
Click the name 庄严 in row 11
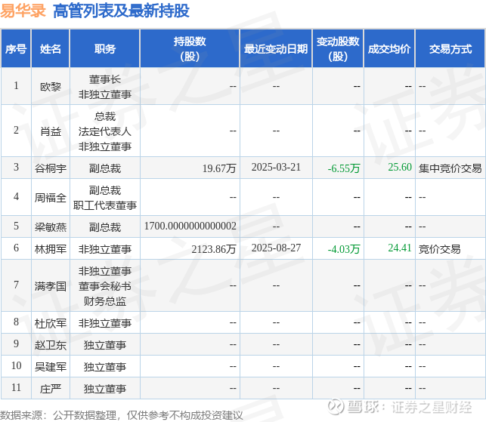51,389
